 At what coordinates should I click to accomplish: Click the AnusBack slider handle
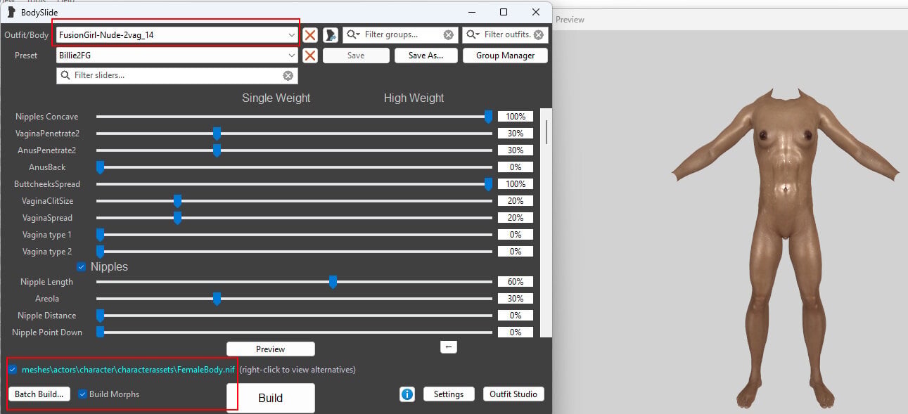(x=100, y=167)
